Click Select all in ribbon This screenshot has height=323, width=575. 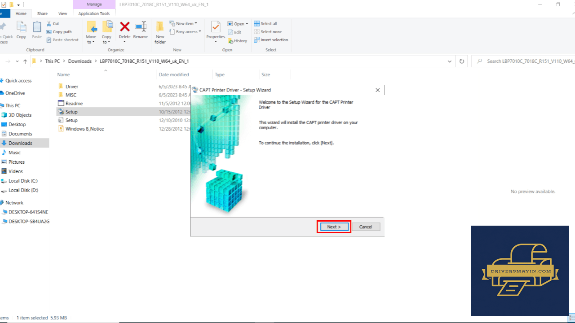click(265, 23)
